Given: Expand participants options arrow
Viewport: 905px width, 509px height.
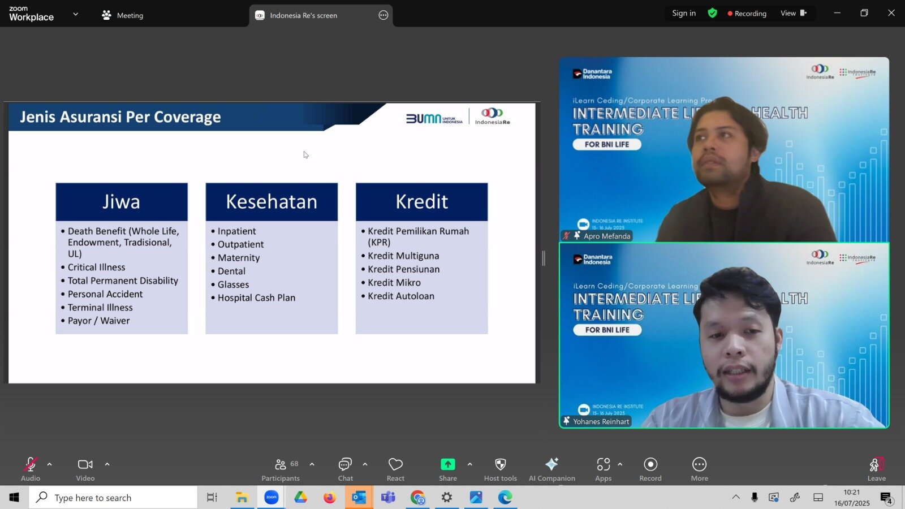Looking at the screenshot, I should (312, 464).
